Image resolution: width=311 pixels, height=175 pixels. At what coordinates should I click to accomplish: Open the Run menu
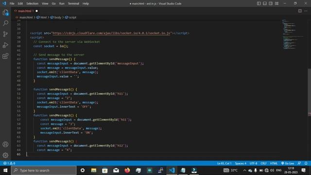62,3
